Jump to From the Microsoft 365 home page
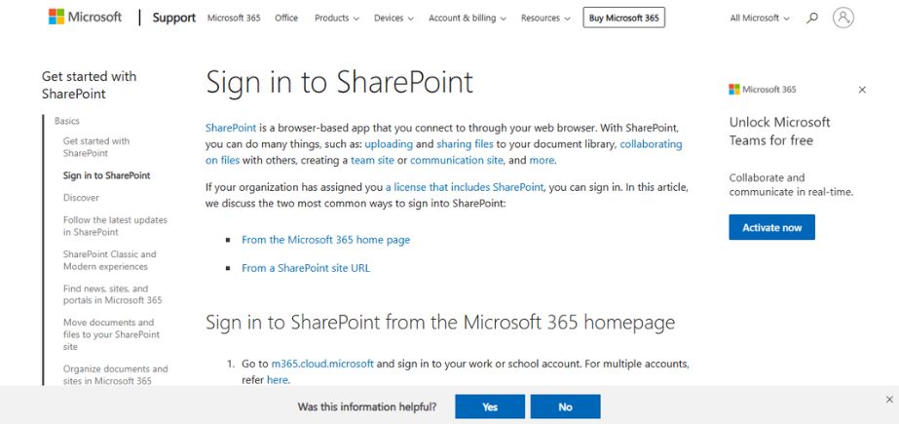The width and height of the screenshot is (899, 424). (325, 240)
